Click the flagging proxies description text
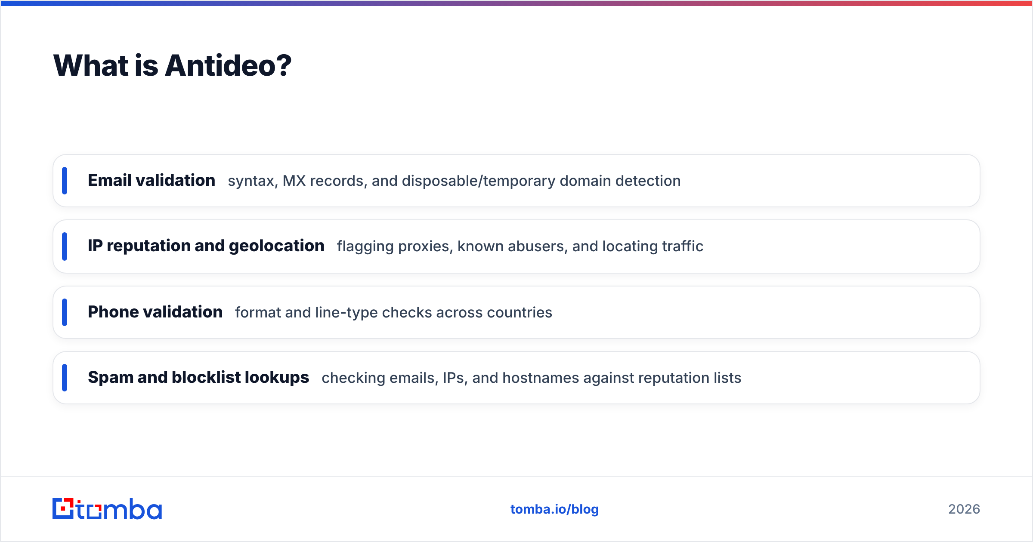Screen dimensions: 1033x542 520,246
